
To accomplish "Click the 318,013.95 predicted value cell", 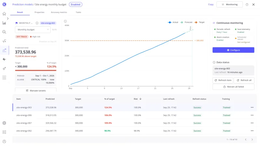I will [51, 115].
